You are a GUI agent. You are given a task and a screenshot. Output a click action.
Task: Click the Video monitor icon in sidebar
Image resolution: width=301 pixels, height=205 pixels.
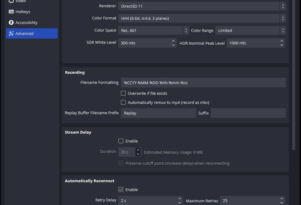click(11, 1)
